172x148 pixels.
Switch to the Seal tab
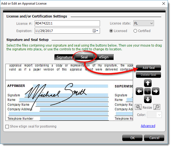84,57
